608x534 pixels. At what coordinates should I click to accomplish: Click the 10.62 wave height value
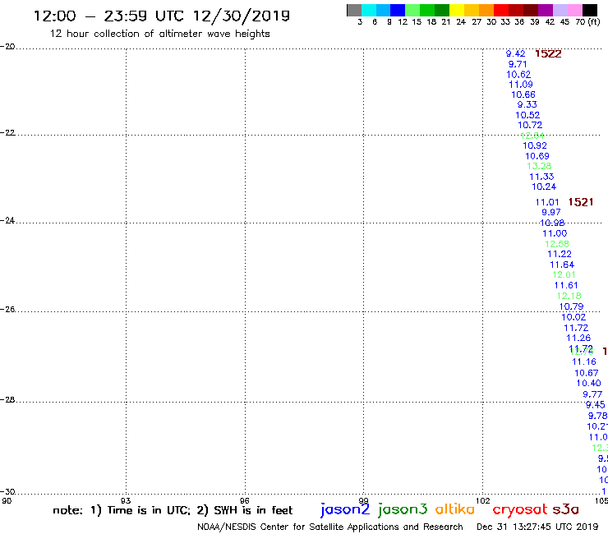(x=518, y=74)
